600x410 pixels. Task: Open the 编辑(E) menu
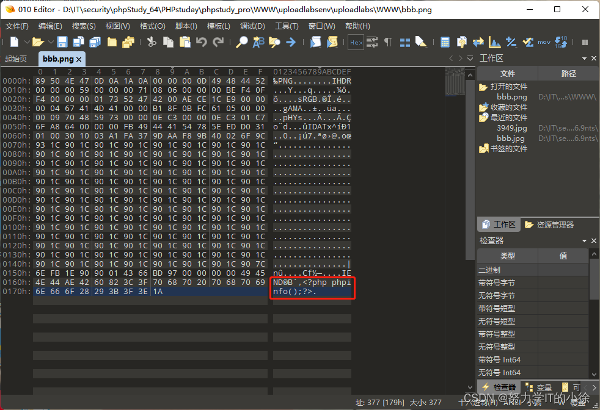click(50, 26)
